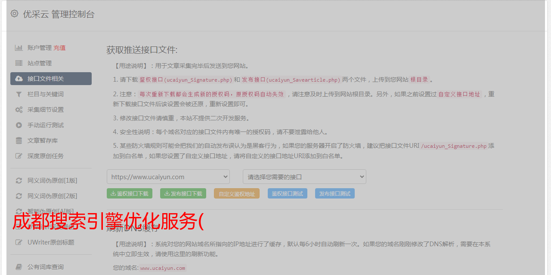Open 文章暂存库 via its database icon

[19, 141]
